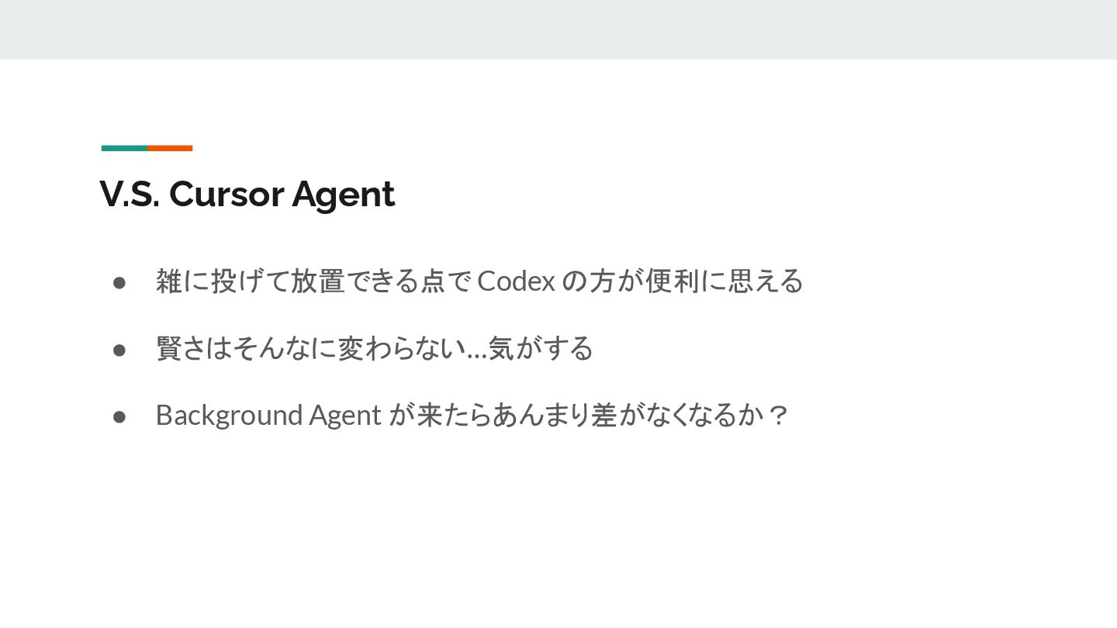Click the first bullet point dot
The height and width of the screenshot is (628, 1117).
(x=119, y=282)
